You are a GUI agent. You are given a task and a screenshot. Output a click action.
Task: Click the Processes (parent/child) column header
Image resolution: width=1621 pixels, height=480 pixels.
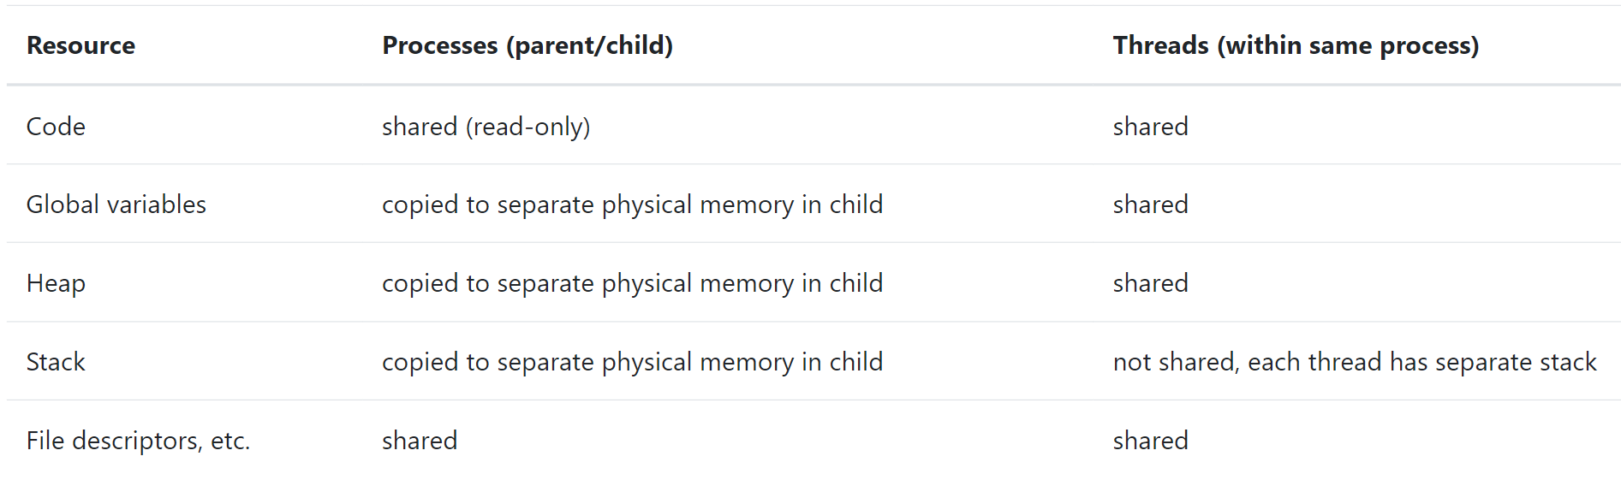point(527,45)
